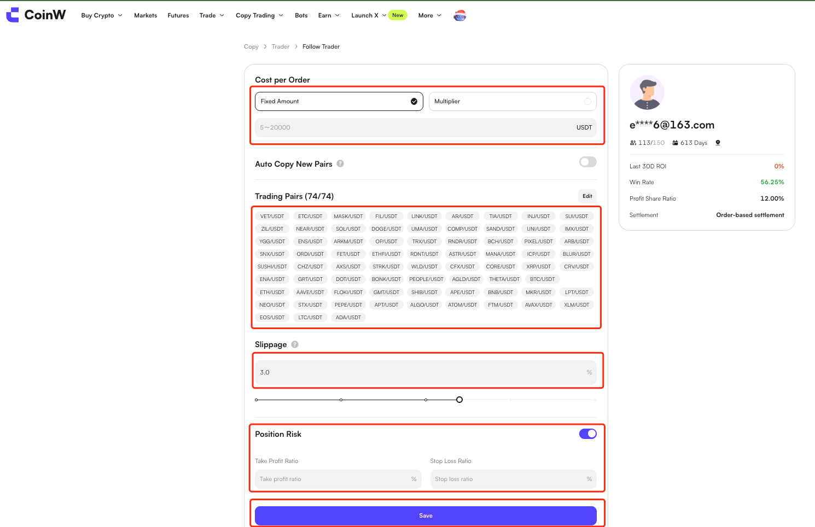
Task: Go to the Markets menu item
Action: (145, 15)
